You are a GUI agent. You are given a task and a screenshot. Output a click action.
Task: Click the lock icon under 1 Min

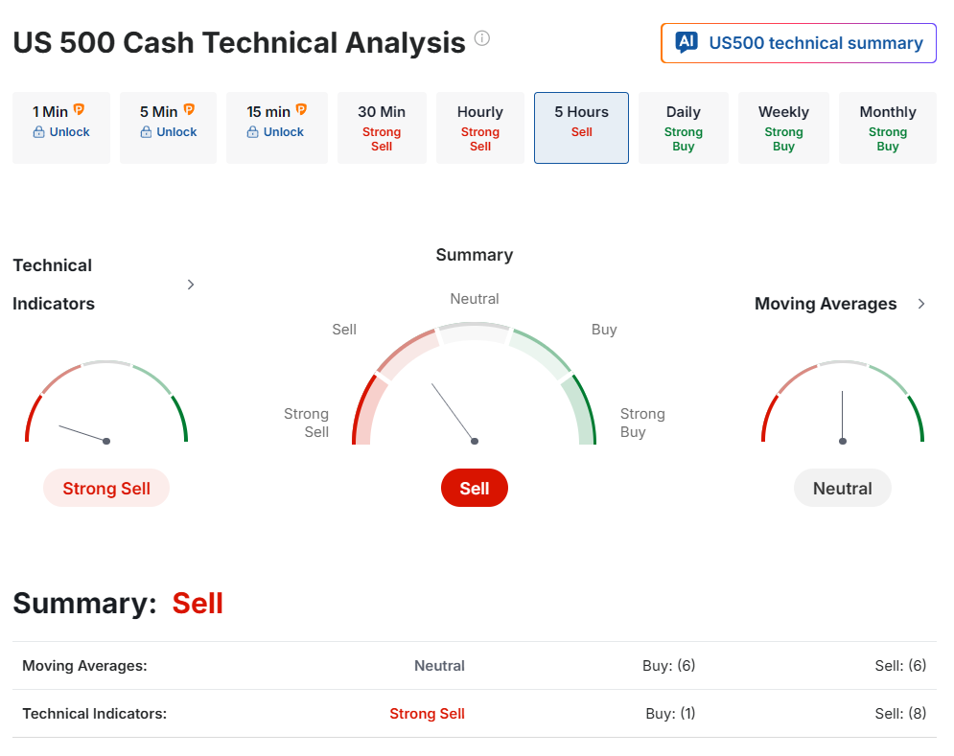(x=38, y=132)
